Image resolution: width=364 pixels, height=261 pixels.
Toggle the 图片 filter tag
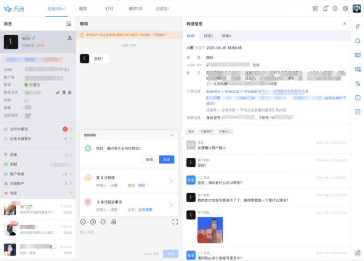191,131
